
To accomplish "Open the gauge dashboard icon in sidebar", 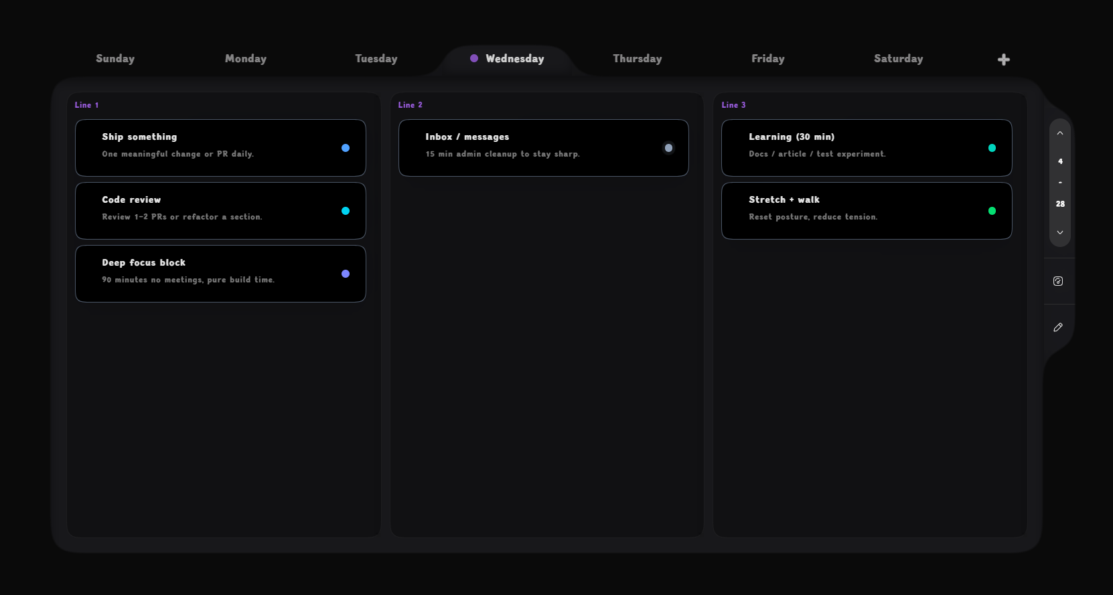I will point(1058,281).
